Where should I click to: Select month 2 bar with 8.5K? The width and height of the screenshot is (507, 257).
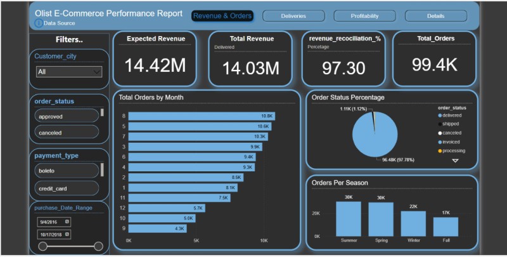186,178
